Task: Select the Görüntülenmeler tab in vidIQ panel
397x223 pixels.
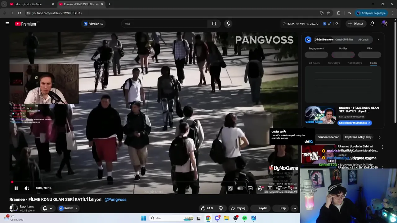Action: [x=324, y=40]
